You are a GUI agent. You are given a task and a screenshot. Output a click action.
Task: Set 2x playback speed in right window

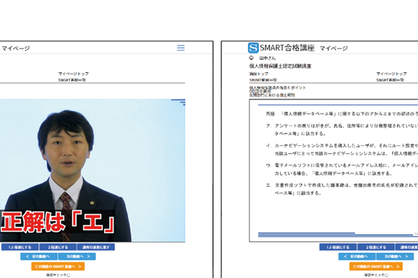pos(376,247)
